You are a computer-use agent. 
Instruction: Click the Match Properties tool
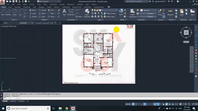(132, 13)
